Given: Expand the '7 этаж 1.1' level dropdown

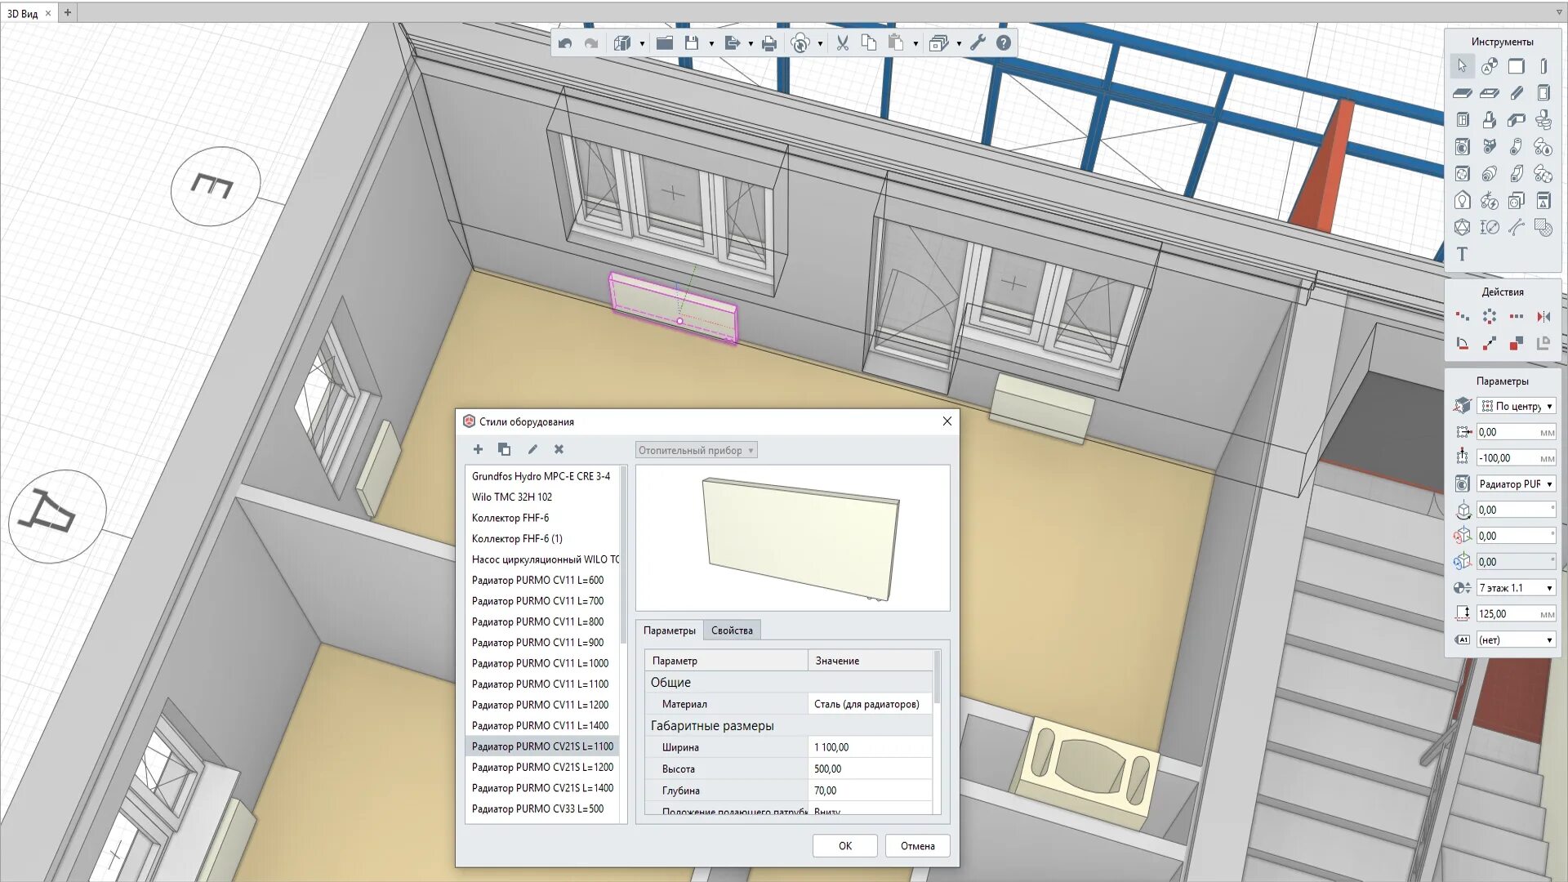Looking at the screenshot, I should click(x=1517, y=588).
